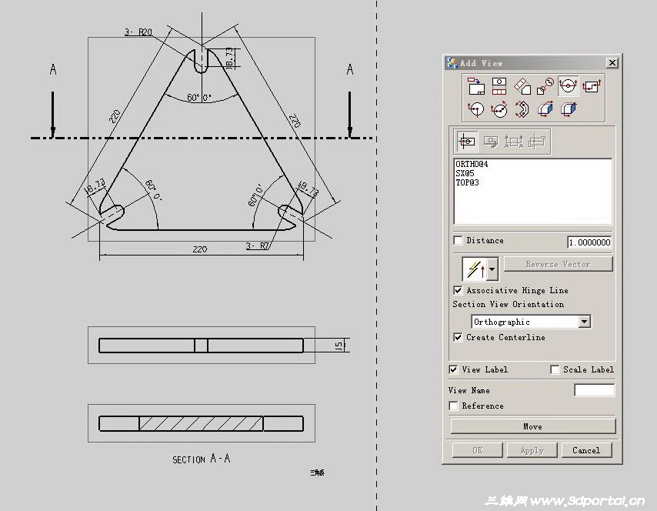Activate the Simple Section Cut icon
This screenshot has width=657, height=511.
pos(569,86)
